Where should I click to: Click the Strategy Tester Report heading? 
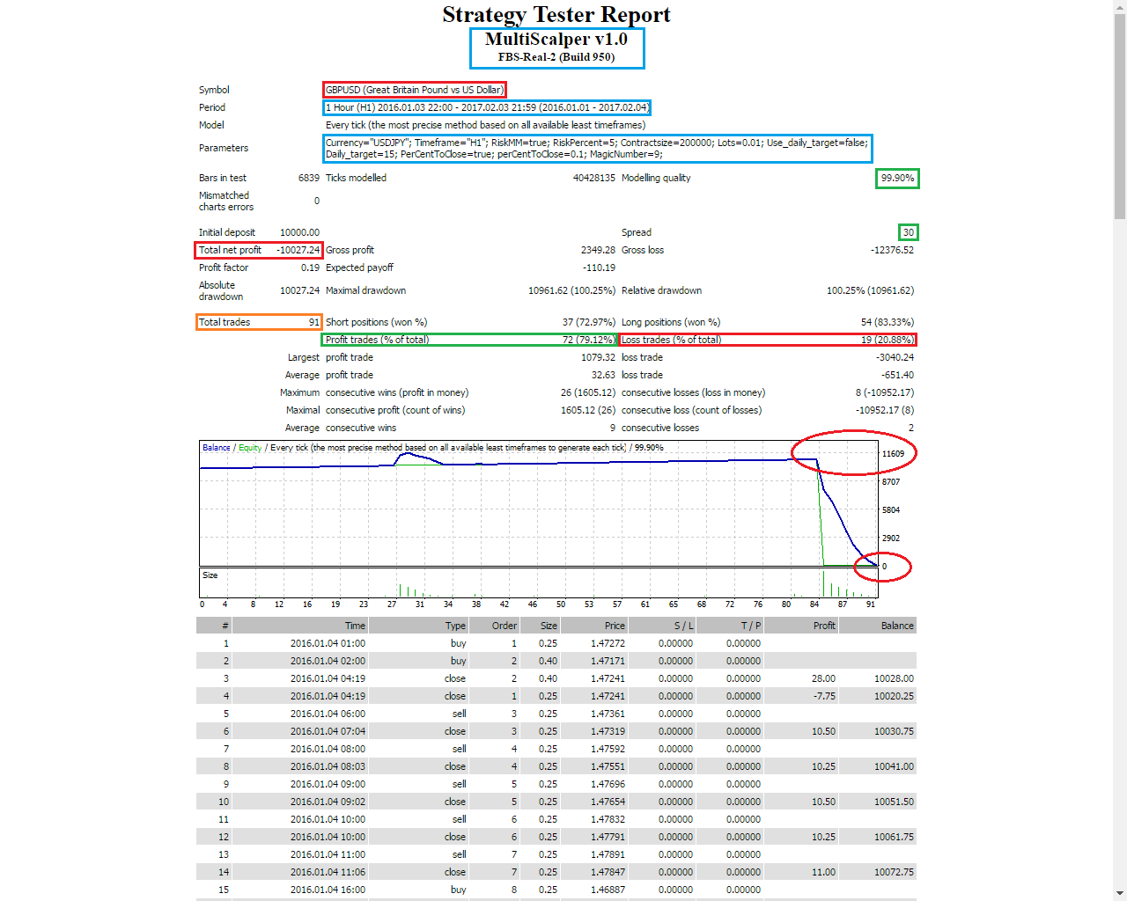(556, 15)
